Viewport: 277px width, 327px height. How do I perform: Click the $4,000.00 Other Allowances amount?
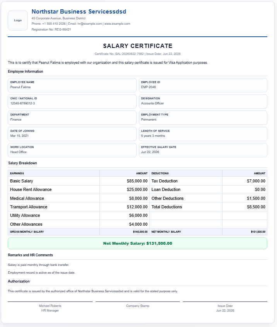click(138, 225)
